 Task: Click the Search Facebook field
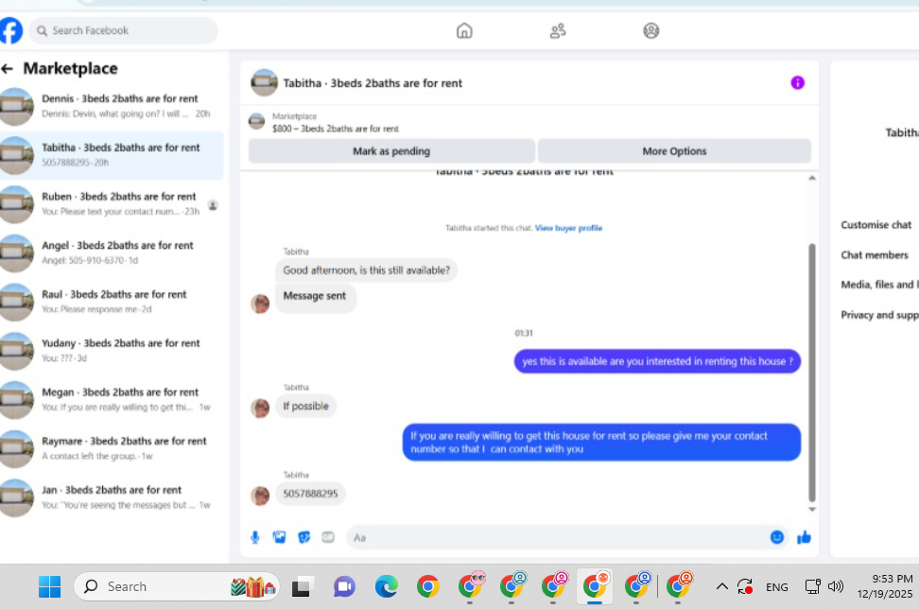124,30
